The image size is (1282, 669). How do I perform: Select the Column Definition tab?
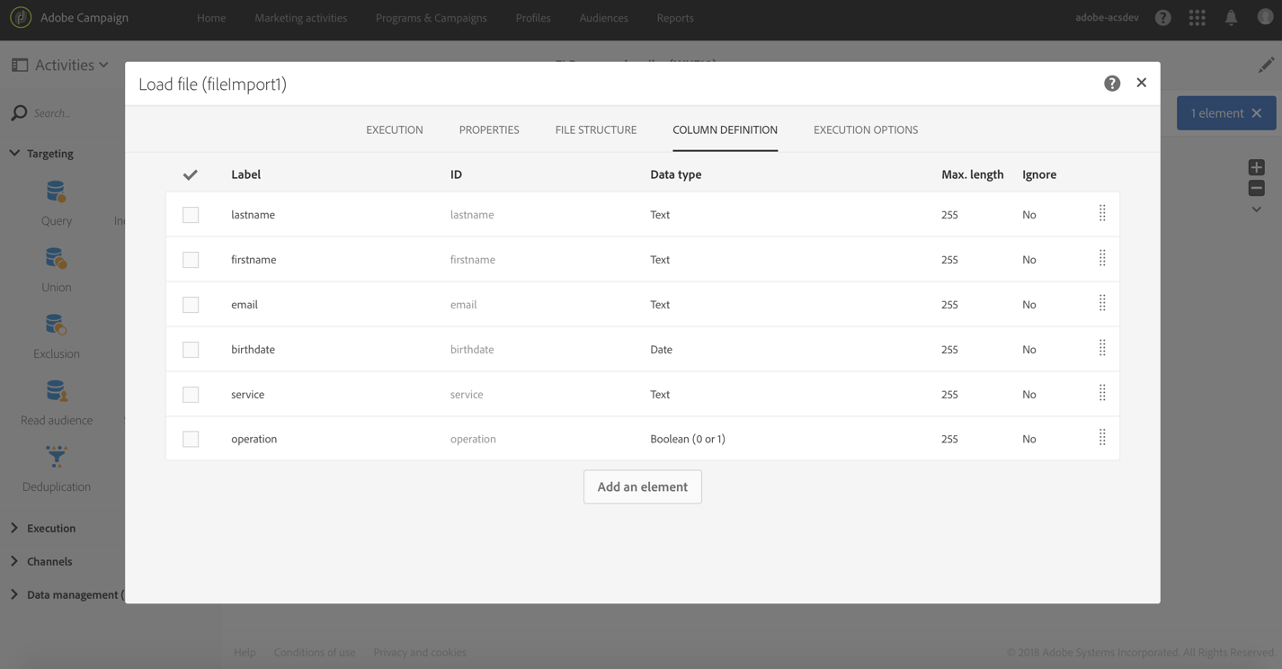pos(725,129)
